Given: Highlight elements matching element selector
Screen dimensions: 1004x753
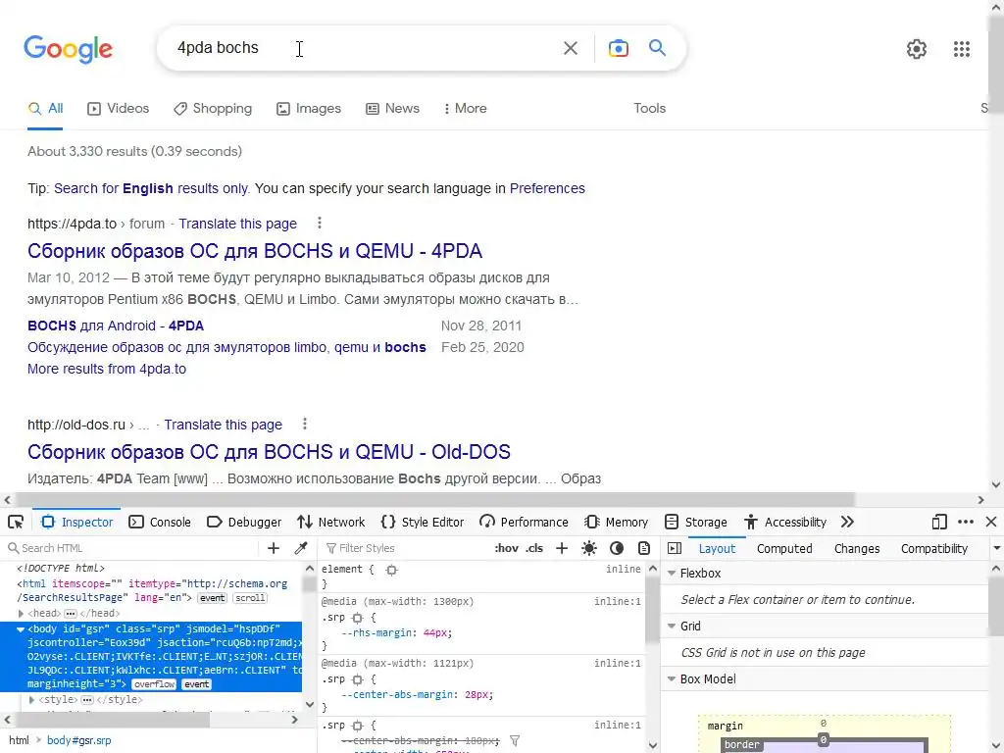Looking at the screenshot, I should [x=391, y=570].
